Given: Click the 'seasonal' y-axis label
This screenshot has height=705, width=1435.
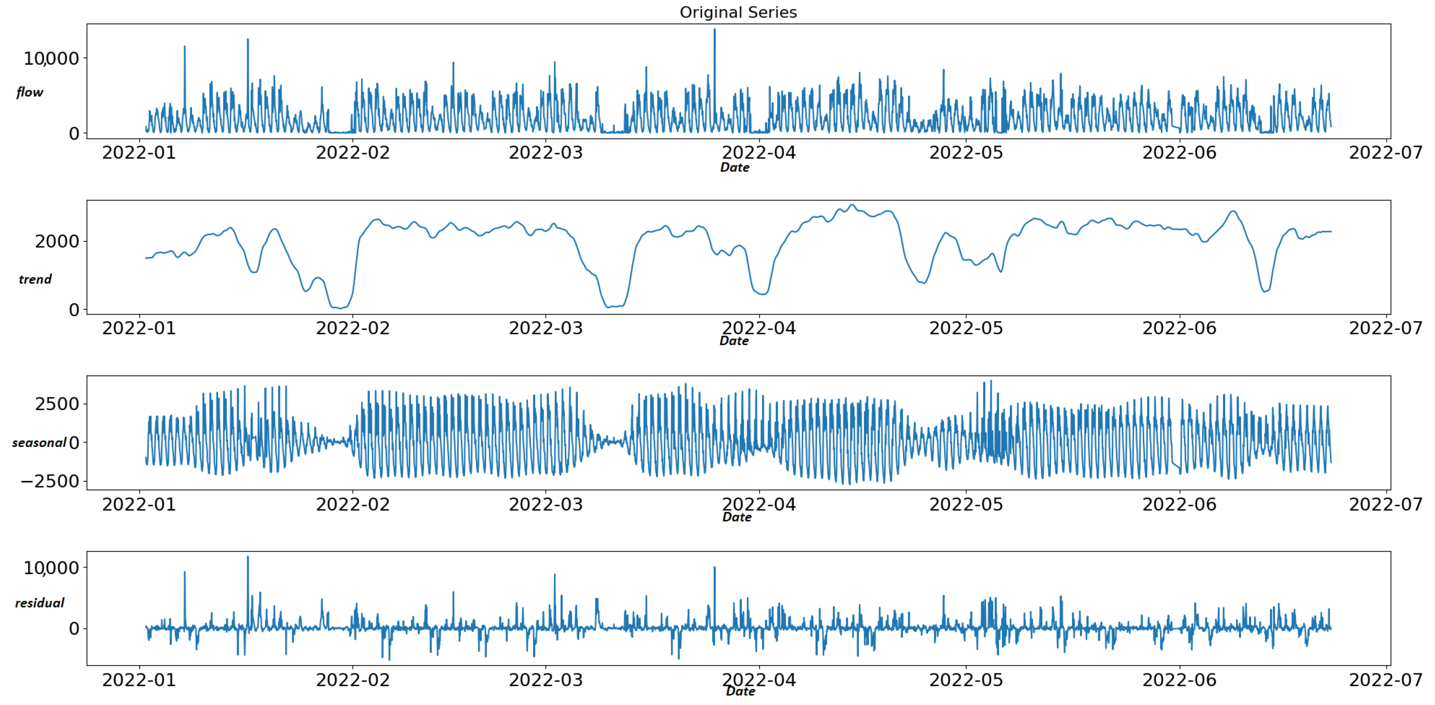Looking at the screenshot, I should 39,443.
